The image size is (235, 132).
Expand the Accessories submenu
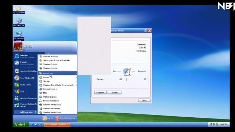point(58,73)
